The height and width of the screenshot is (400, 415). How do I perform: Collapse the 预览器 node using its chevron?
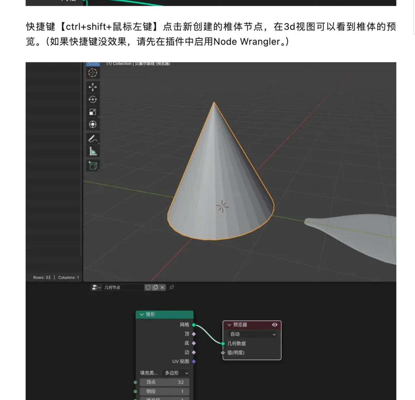(x=229, y=325)
